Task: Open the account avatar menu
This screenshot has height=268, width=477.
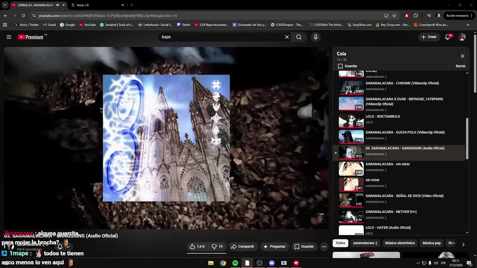Action: click(x=462, y=37)
